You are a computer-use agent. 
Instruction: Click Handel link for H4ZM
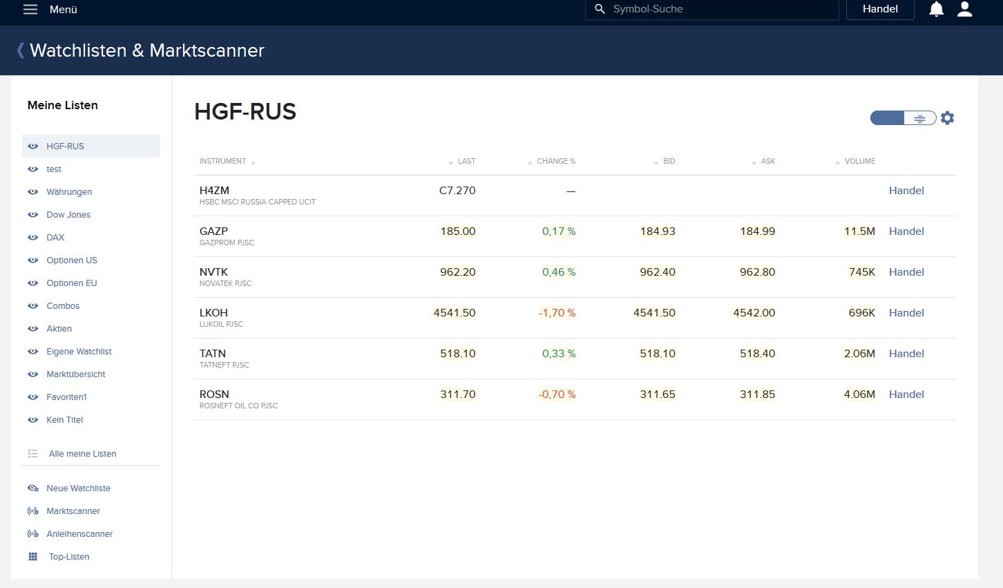coord(906,191)
